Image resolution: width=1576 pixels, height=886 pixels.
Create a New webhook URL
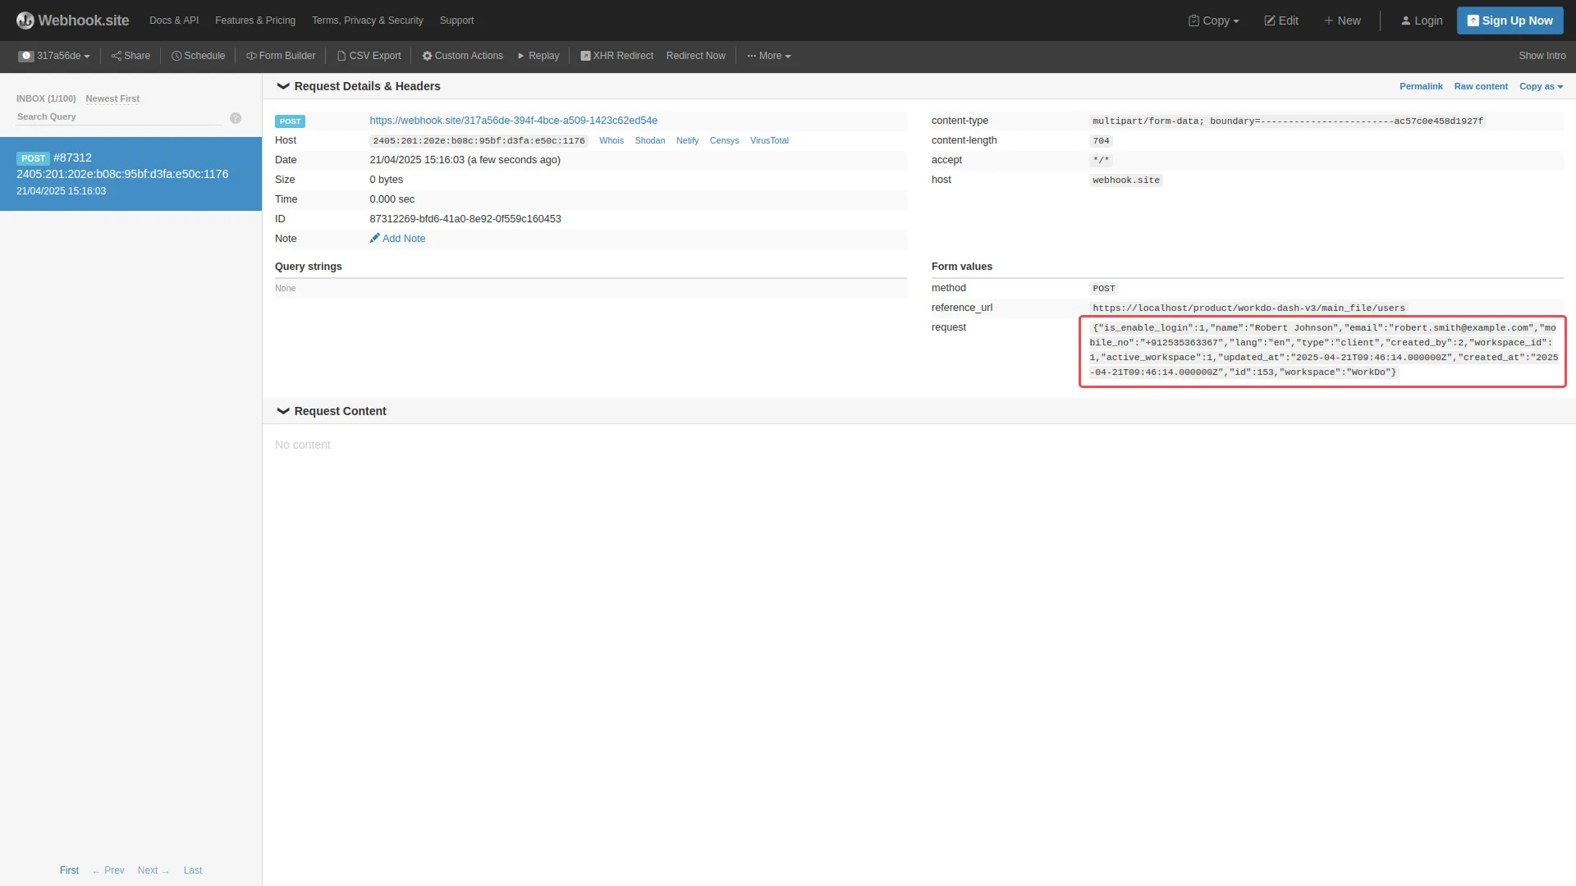pos(1342,20)
